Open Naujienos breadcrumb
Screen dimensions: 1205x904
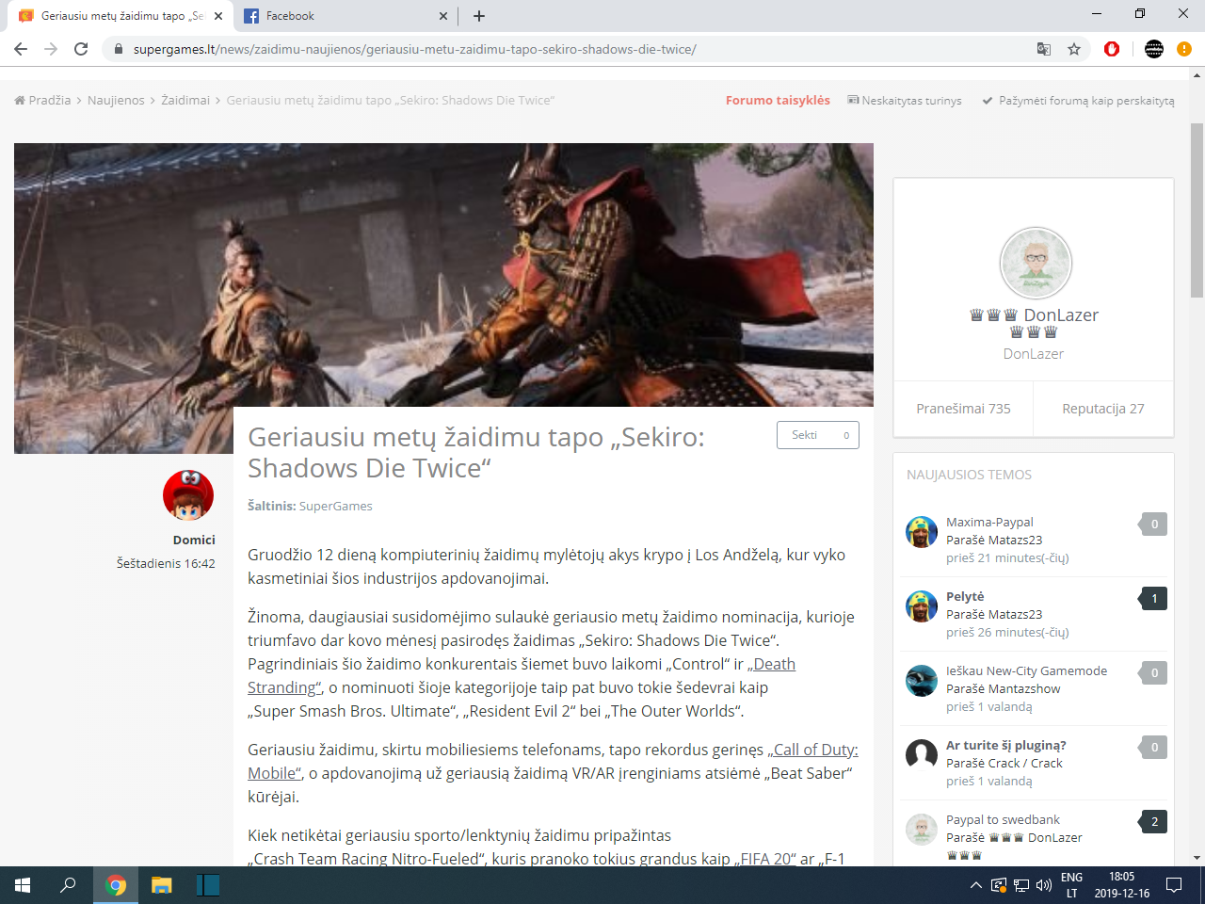116,100
